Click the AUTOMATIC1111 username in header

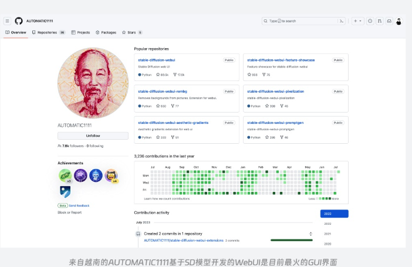pyautogui.click(x=40, y=21)
